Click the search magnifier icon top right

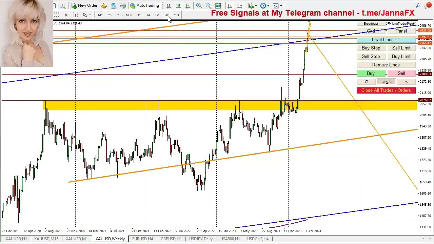click(418, 5)
